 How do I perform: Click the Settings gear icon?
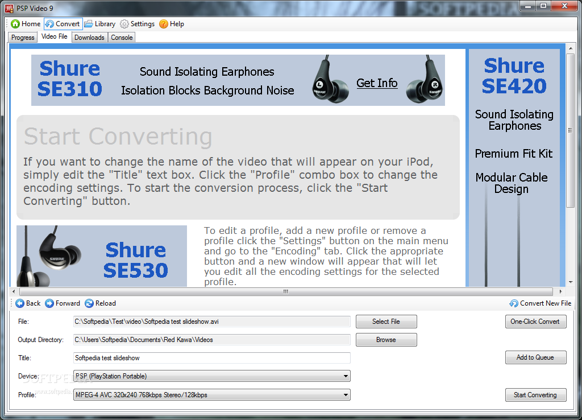[x=124, y=24]
